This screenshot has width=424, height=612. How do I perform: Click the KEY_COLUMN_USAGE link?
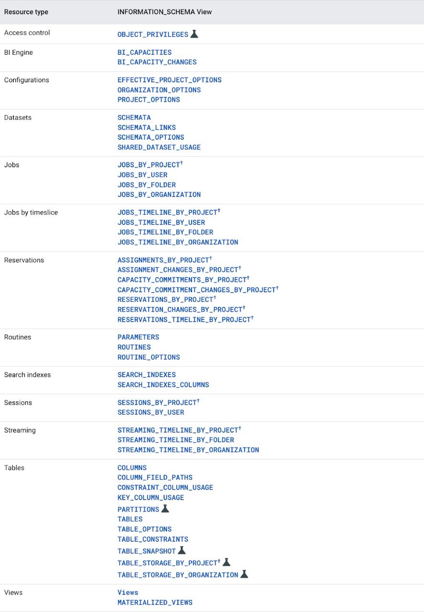tap(151, 498)
